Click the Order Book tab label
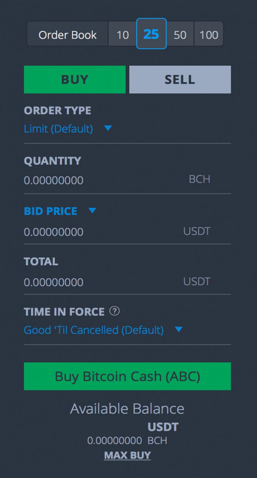This screenshot has width=257, height=478. (68, 35)
